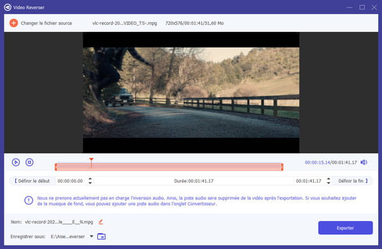Image resolution: width=382 pixels, height=249 pixels.
Task: Click 'Changer le fichier source' label
Action: (46, 23)
